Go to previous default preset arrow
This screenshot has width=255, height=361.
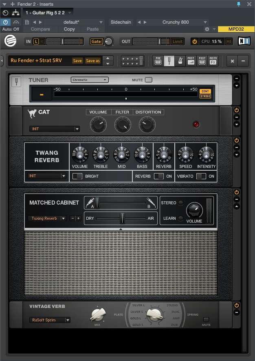35,22
